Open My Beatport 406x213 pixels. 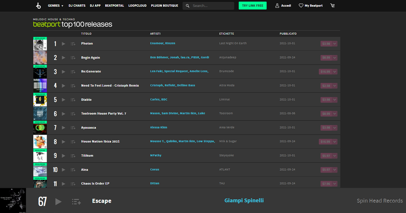pos(311,6)
